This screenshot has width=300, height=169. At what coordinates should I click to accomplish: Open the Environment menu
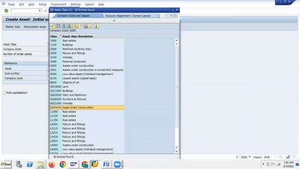(58, 4)
